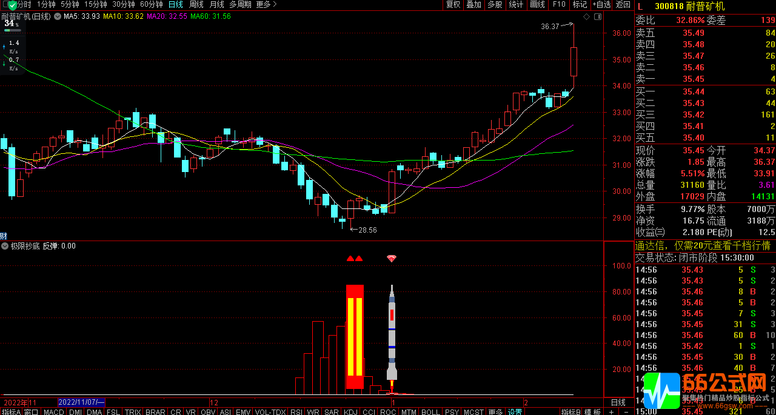This screenshot has width=776, height=415.
Task: Select the 窗口 tab in bottom bar
Action: tap(31, 412)
